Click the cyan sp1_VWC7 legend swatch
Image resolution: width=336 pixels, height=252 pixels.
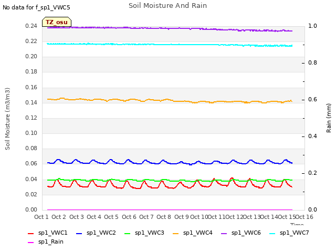click(x=272, y=233)
